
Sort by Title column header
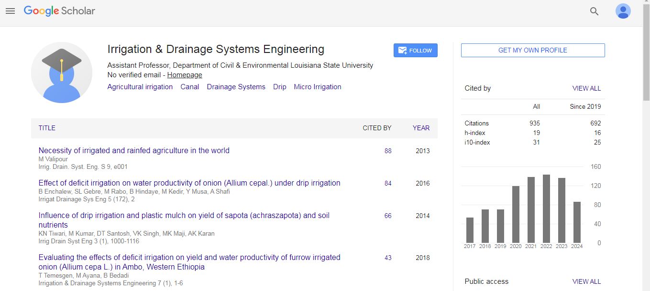pos(47,128)
